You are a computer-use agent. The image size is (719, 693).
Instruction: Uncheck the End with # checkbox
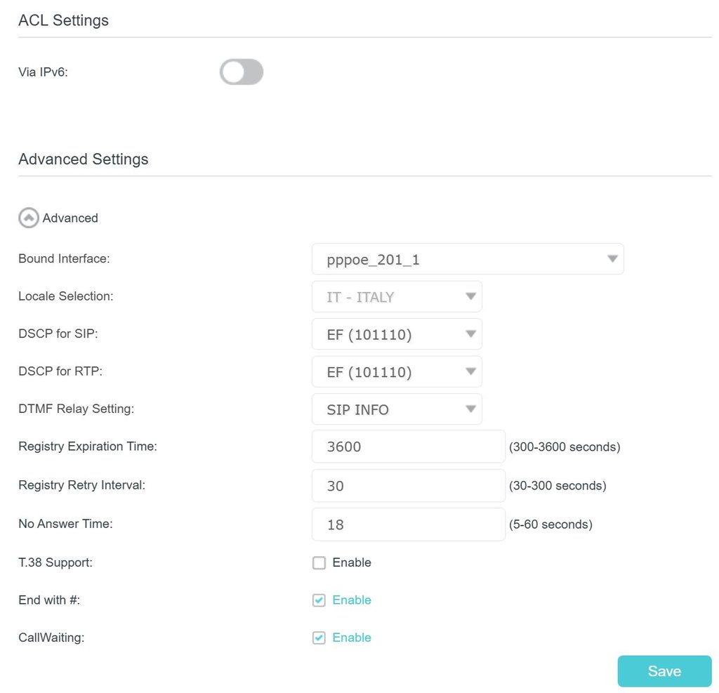(x=319, y=600)
